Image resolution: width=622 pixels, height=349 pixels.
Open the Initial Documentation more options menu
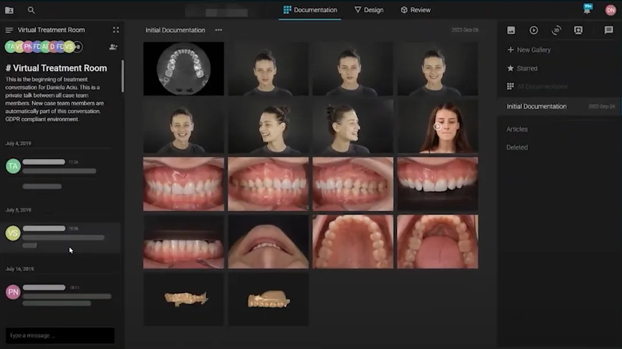click(218, 30)
